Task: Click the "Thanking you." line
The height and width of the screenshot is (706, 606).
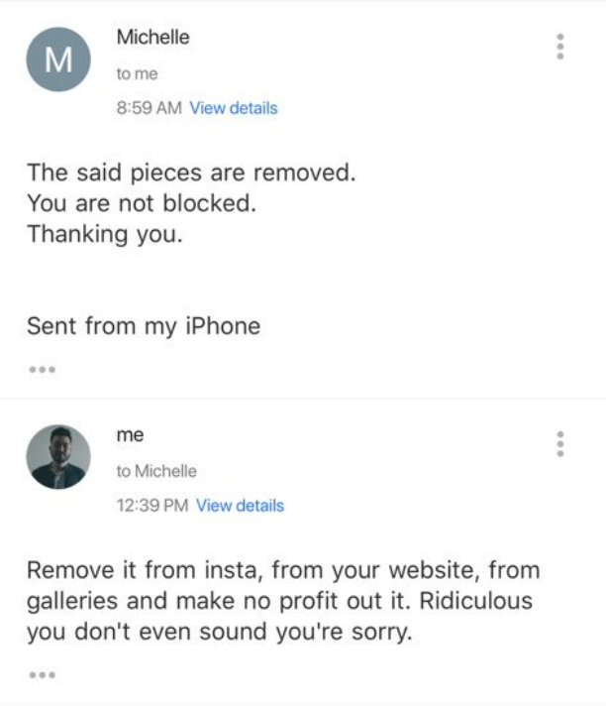Action: (105, 235)
